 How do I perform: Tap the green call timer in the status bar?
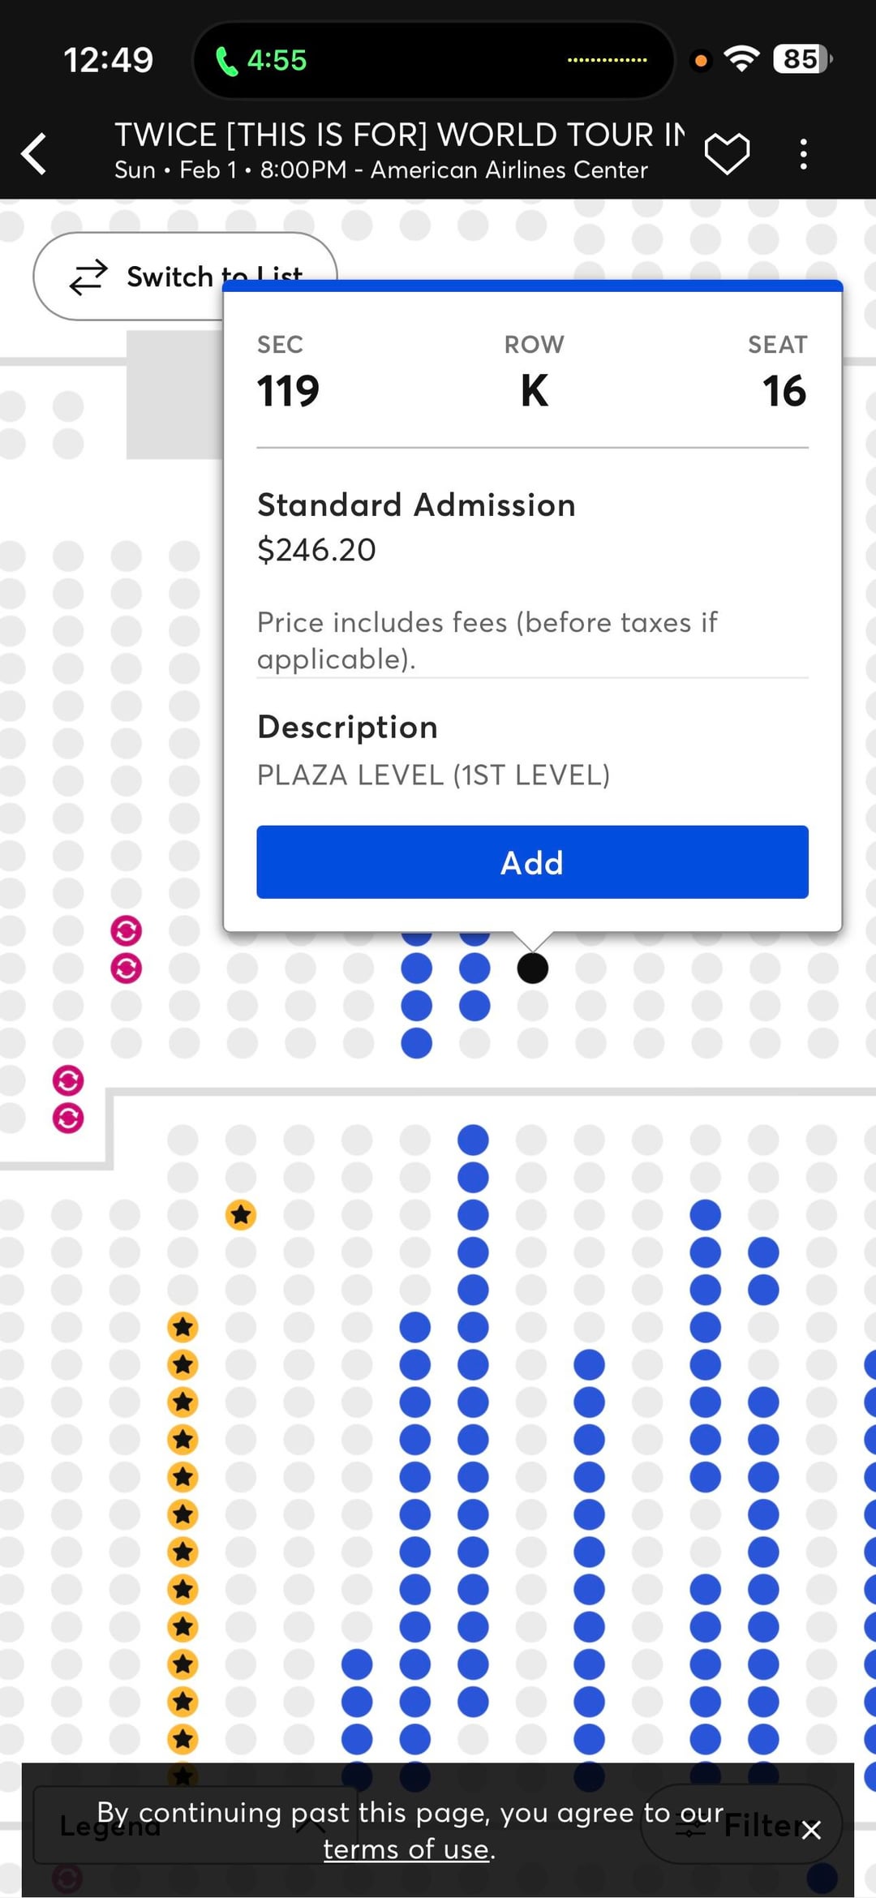coord(262,60)
